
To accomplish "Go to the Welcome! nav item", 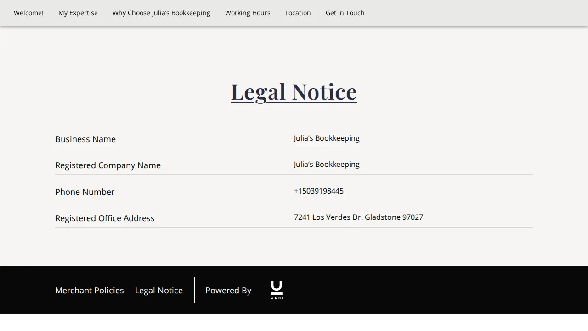I will pyautogui.click(x=28, y=13).
